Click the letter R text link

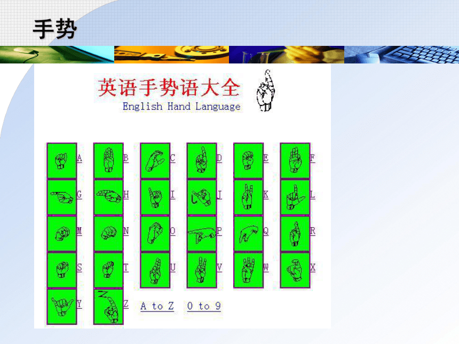313,231
